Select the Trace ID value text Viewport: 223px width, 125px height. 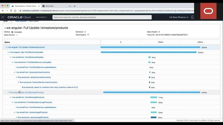(x=172, y=35)
